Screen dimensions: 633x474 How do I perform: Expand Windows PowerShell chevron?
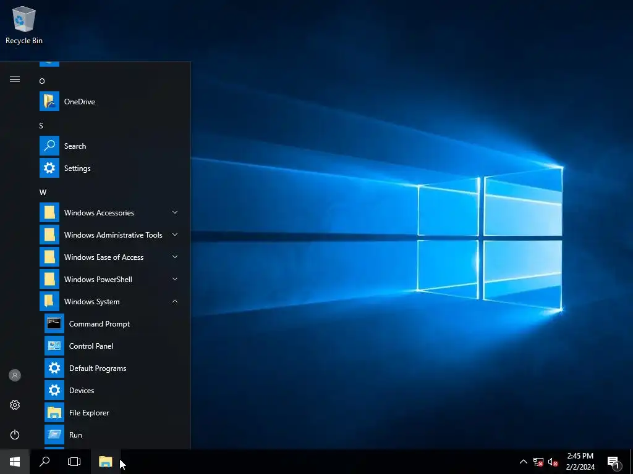tap(175, 279)
